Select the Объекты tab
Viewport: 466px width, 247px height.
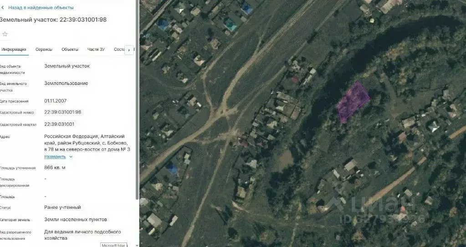(x=70, y=49)
